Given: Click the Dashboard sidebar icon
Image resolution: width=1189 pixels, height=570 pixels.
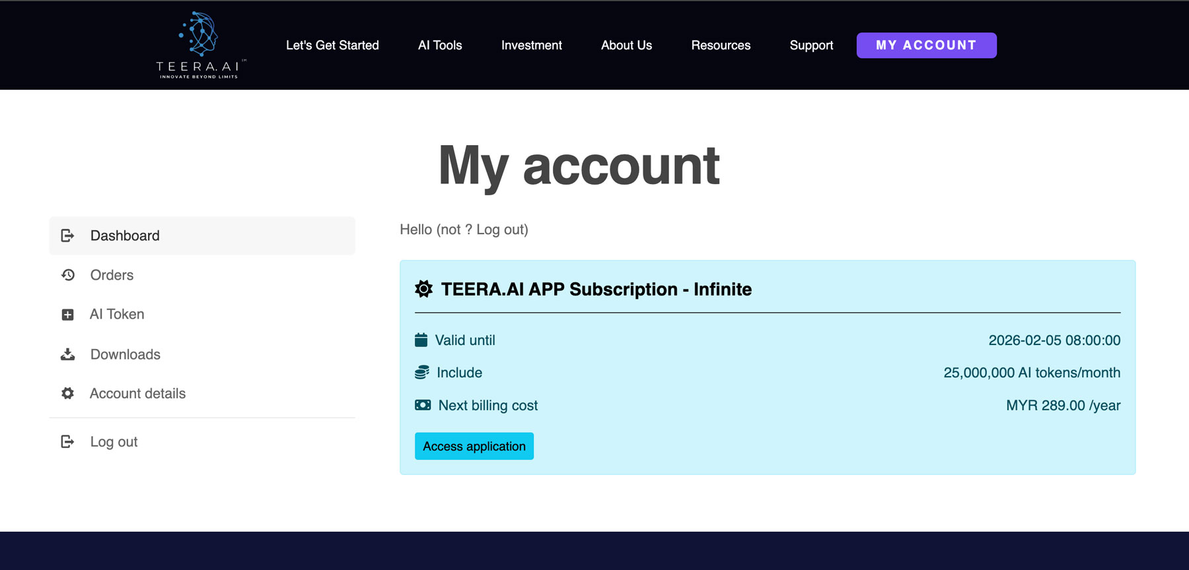Looking at the screenshot, I should (67, 236).
